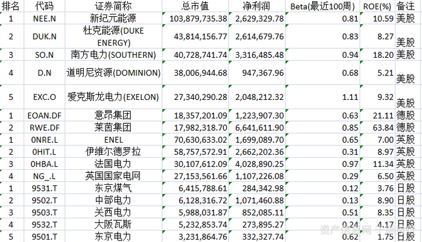Click the 道明尼资源(DOMINION) cell

point(113,73)
